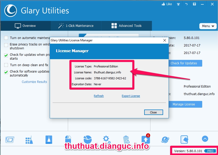Click the PRO badge beside version number
Image resolution: width=218 pixels, height=155 pixels.
[210, 151]
